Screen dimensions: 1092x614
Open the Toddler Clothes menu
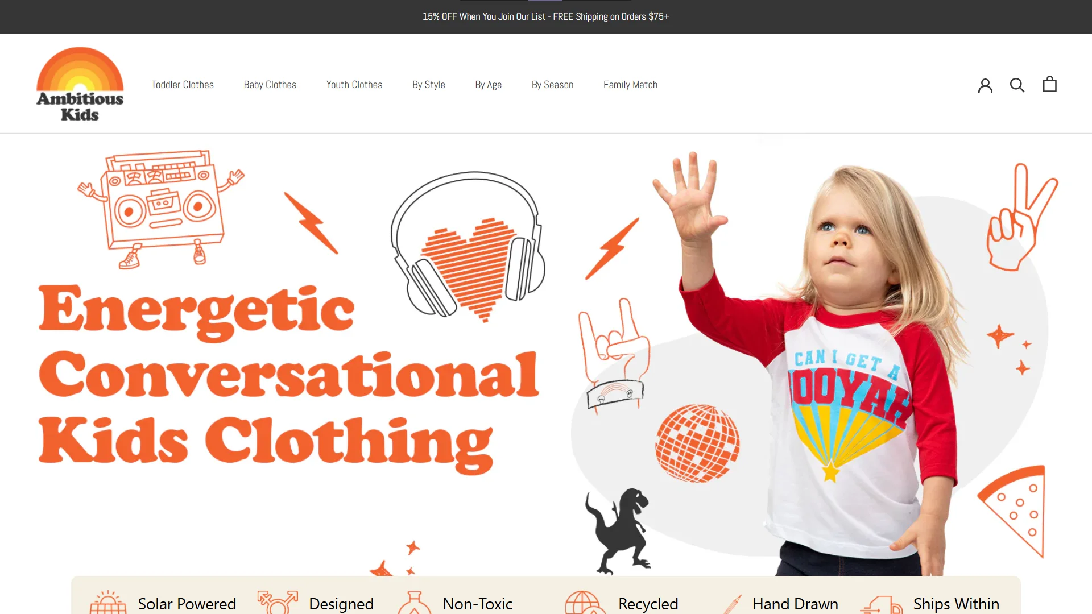(x=183, y=85)
